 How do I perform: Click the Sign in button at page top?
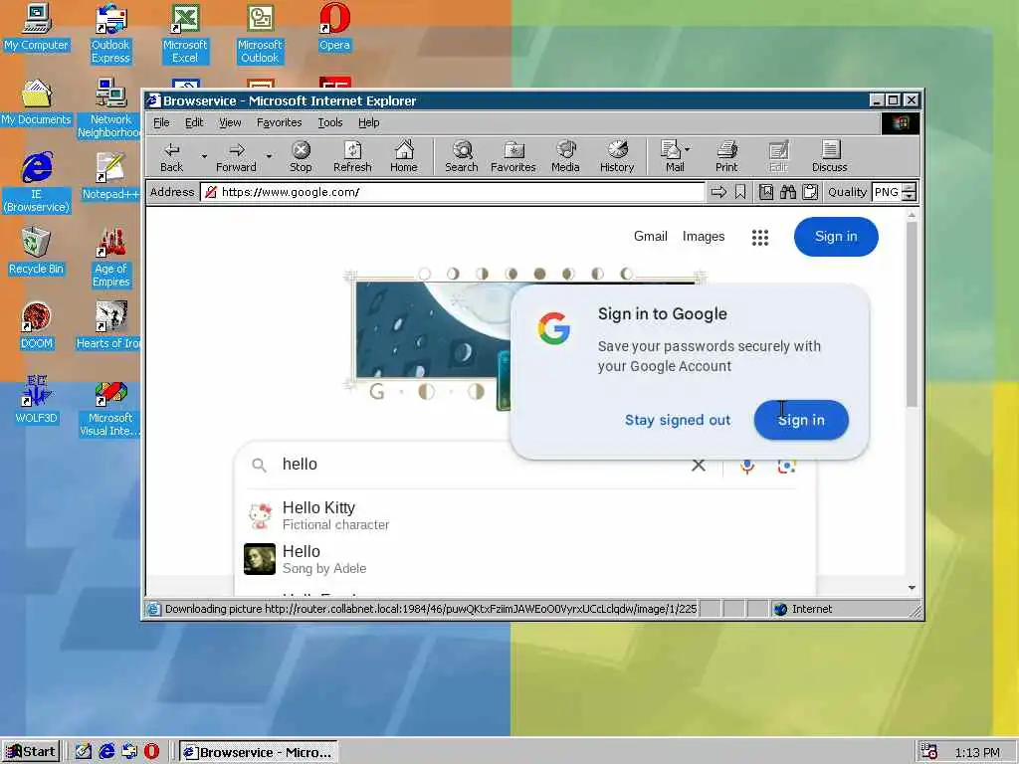[836, 237]
